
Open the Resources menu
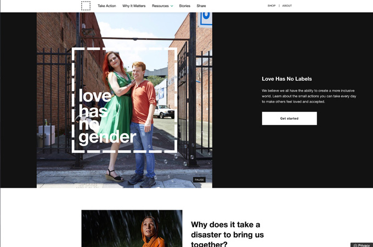160,5
